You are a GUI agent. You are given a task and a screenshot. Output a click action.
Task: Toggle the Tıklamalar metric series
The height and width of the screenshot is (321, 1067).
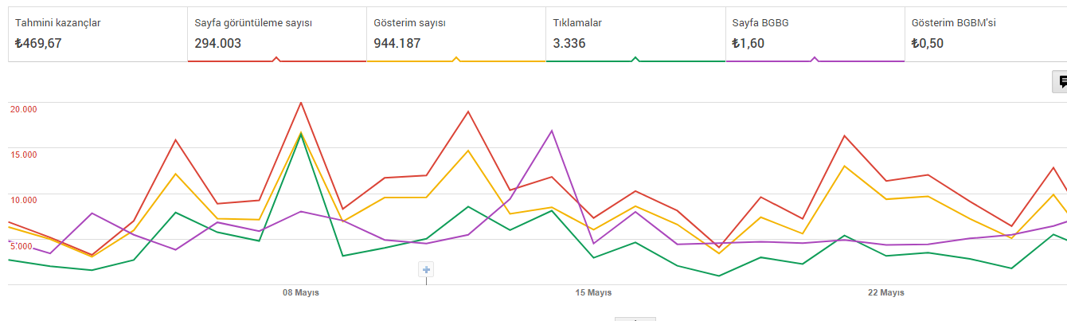[x=635, y=33]
